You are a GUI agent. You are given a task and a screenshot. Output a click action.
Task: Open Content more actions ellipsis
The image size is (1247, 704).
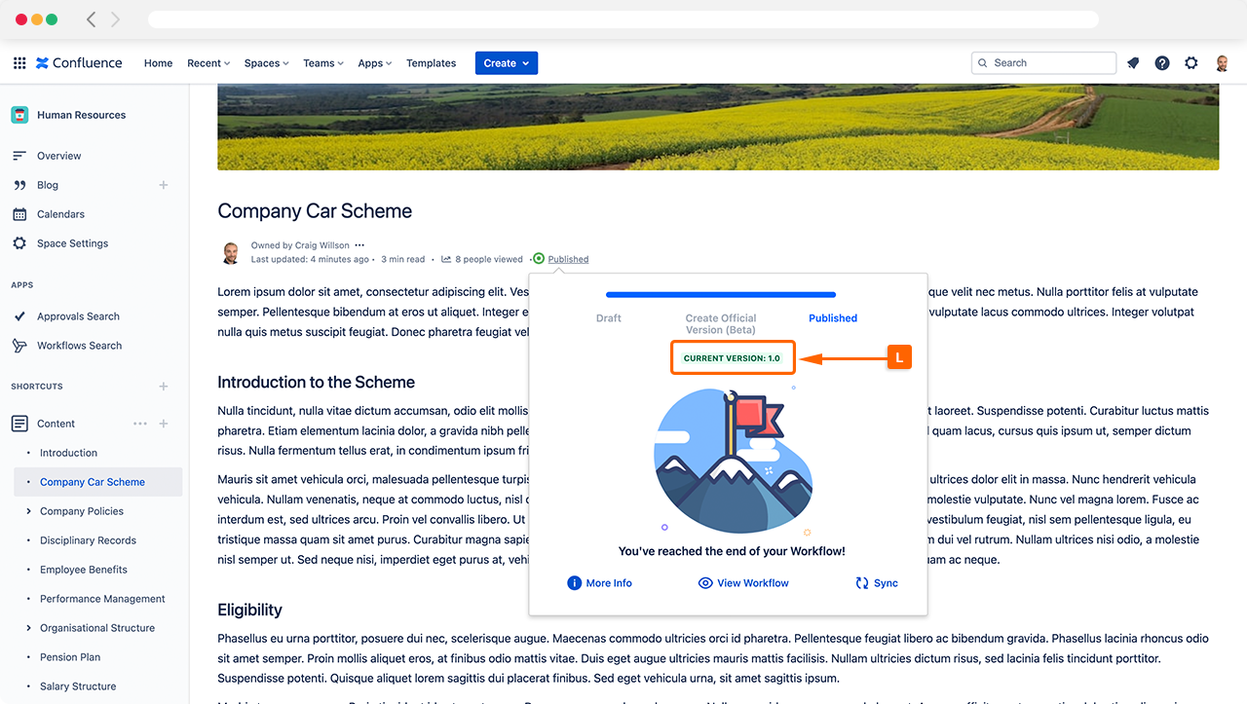pos(140,424)
